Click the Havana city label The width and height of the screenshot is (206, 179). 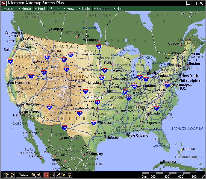click(169, 162)
